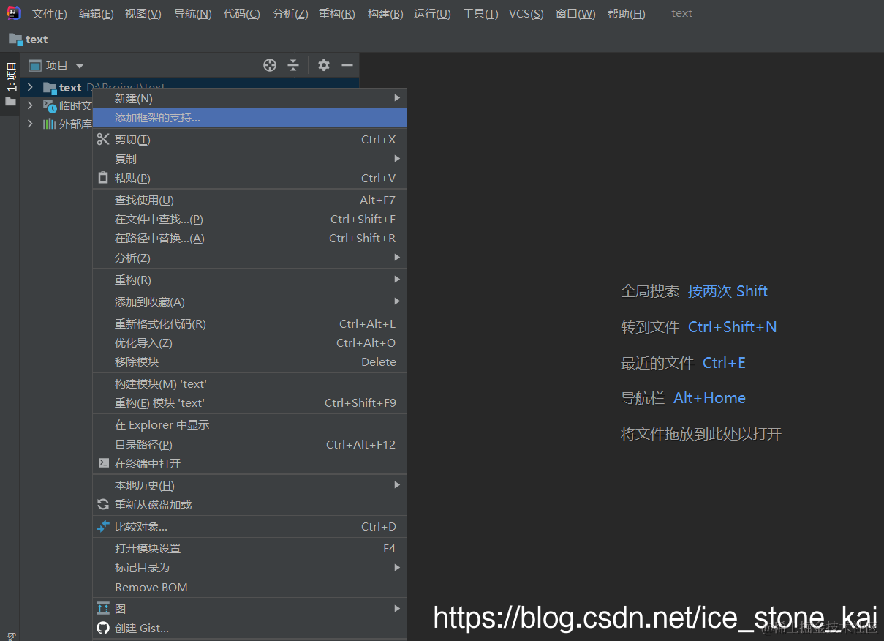
Task: Open the VCS(S) menu
Action: click(x=526, y=13)
